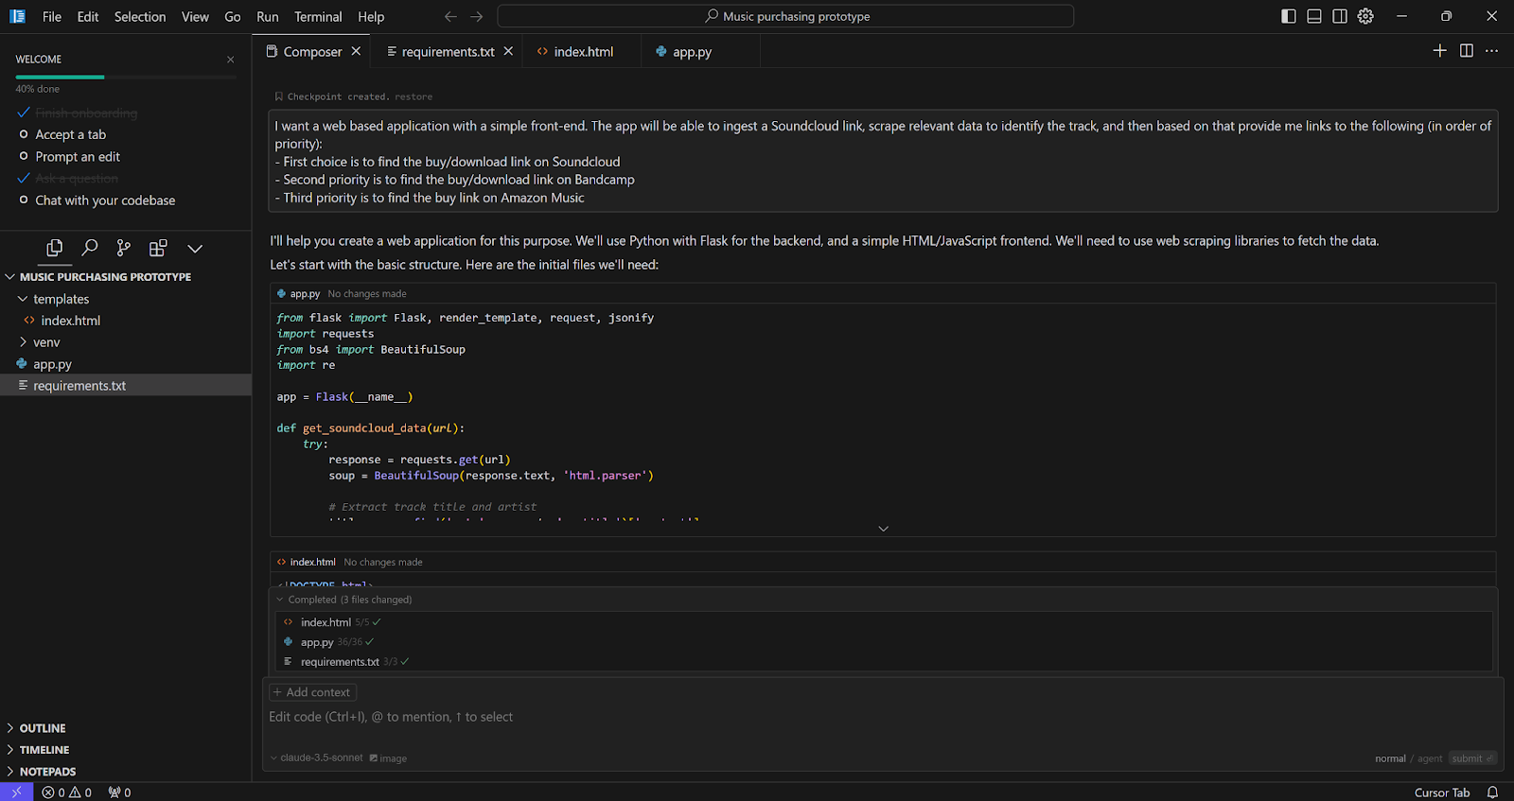Open notifications bell icon
Image resolution: width=1514 pixels, height=801 pixels.
click(1493, 792)
